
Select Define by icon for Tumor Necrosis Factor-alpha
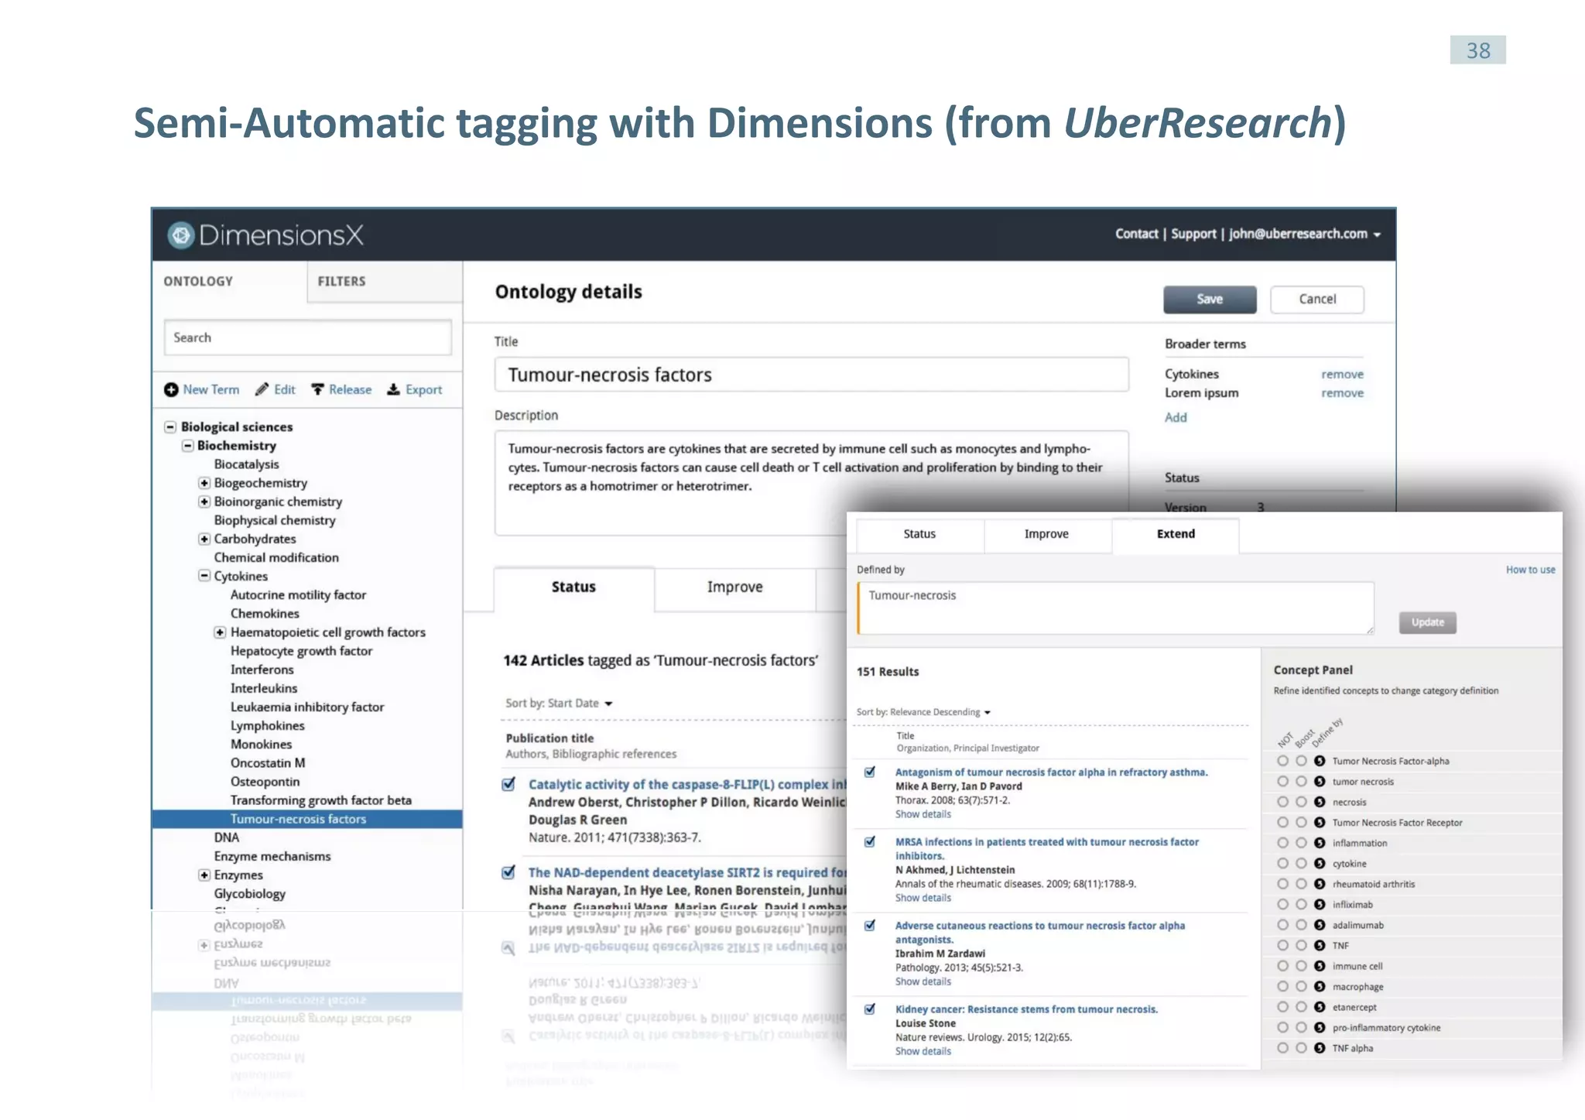point(1320,761)
